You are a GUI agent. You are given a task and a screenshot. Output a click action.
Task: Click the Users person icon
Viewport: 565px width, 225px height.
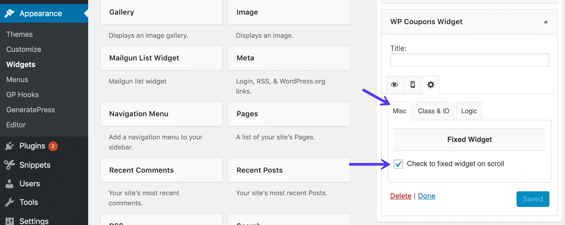click(9, 184)
